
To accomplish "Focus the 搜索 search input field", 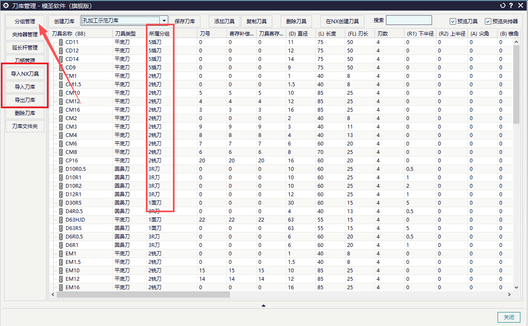I will tap(409, 20).
